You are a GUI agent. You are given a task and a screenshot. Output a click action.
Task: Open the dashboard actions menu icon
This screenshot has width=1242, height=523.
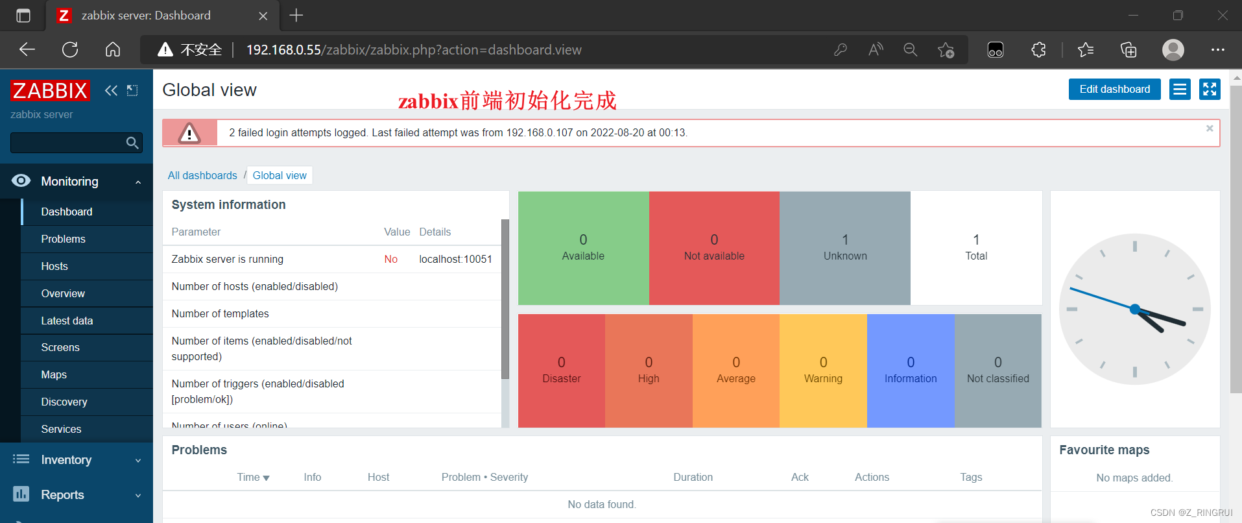1180,90
